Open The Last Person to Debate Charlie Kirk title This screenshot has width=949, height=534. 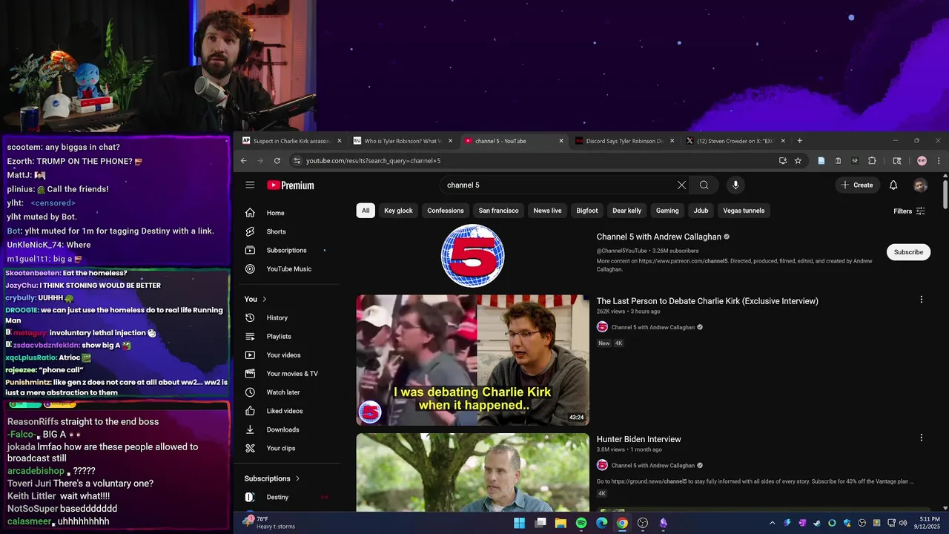pos(707,301)
